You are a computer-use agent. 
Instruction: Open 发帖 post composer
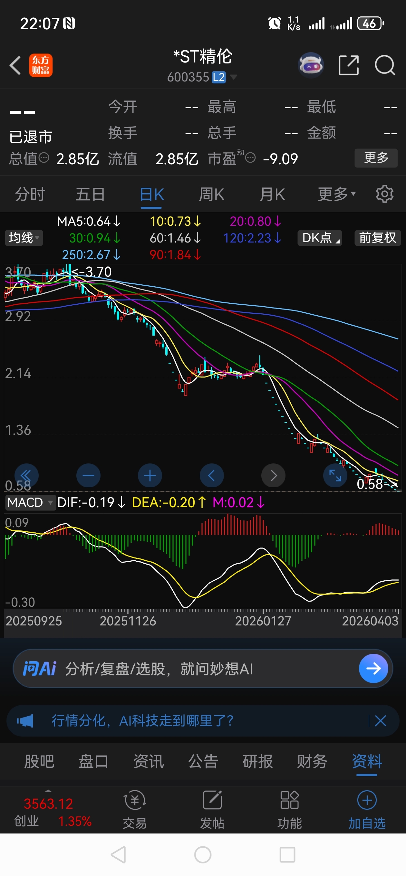click(x=212, y=810)
